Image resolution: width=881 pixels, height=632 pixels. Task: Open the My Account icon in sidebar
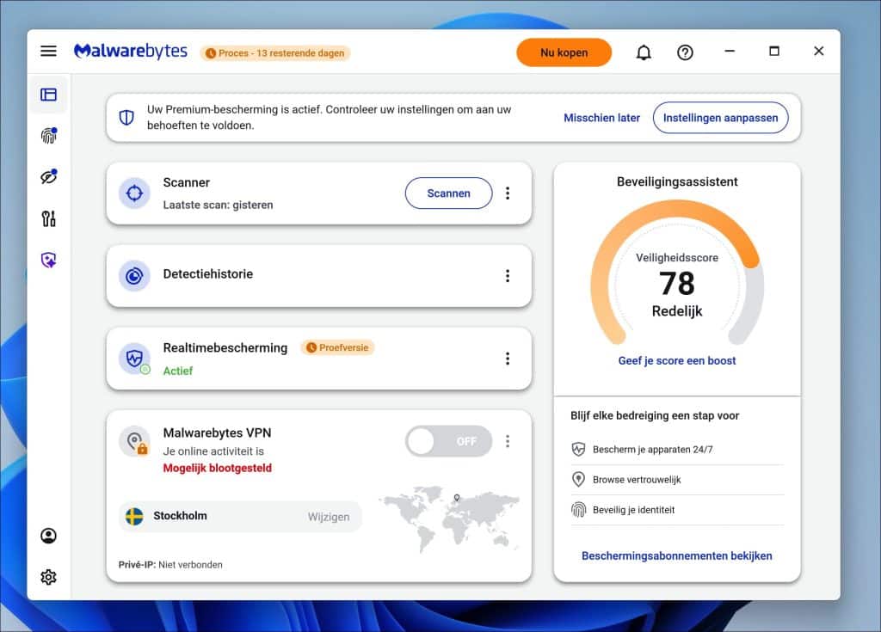[x=47, y=535]
